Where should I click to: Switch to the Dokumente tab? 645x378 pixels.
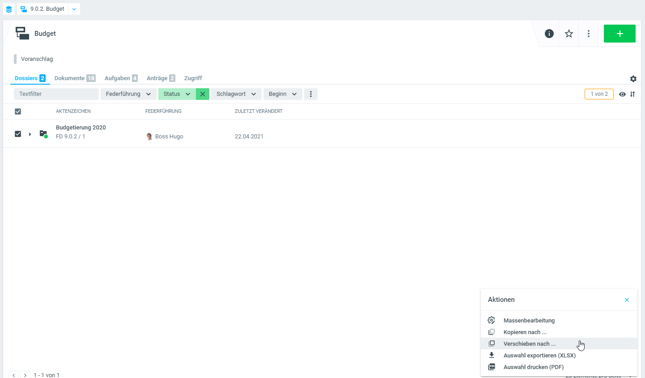coord(70,78)
